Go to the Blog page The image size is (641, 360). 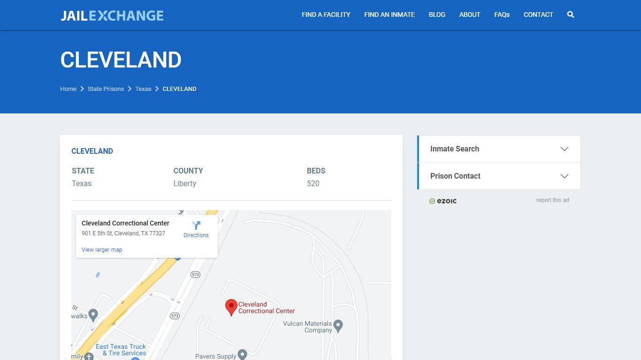(x=437, y=15)
